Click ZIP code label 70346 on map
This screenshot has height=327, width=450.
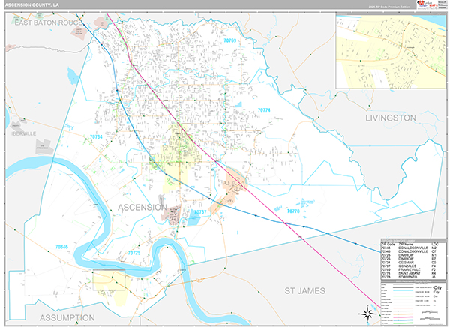click(61, 247)
